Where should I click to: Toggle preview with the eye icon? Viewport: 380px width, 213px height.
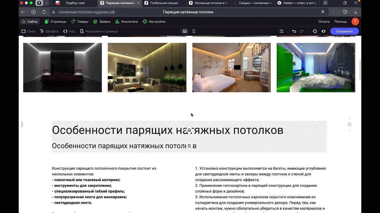(323, 31)
